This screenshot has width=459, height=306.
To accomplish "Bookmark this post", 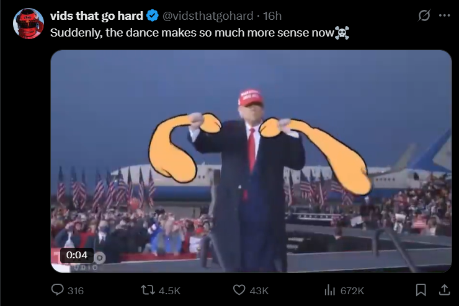I will click(x=421, y=290).
